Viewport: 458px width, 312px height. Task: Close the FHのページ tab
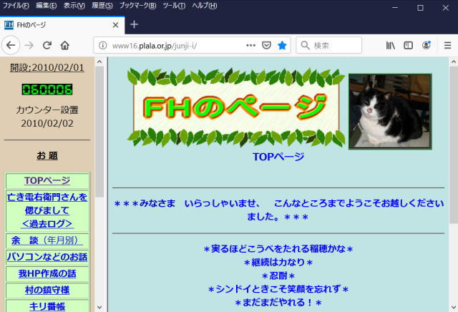(x=115, y=25)
